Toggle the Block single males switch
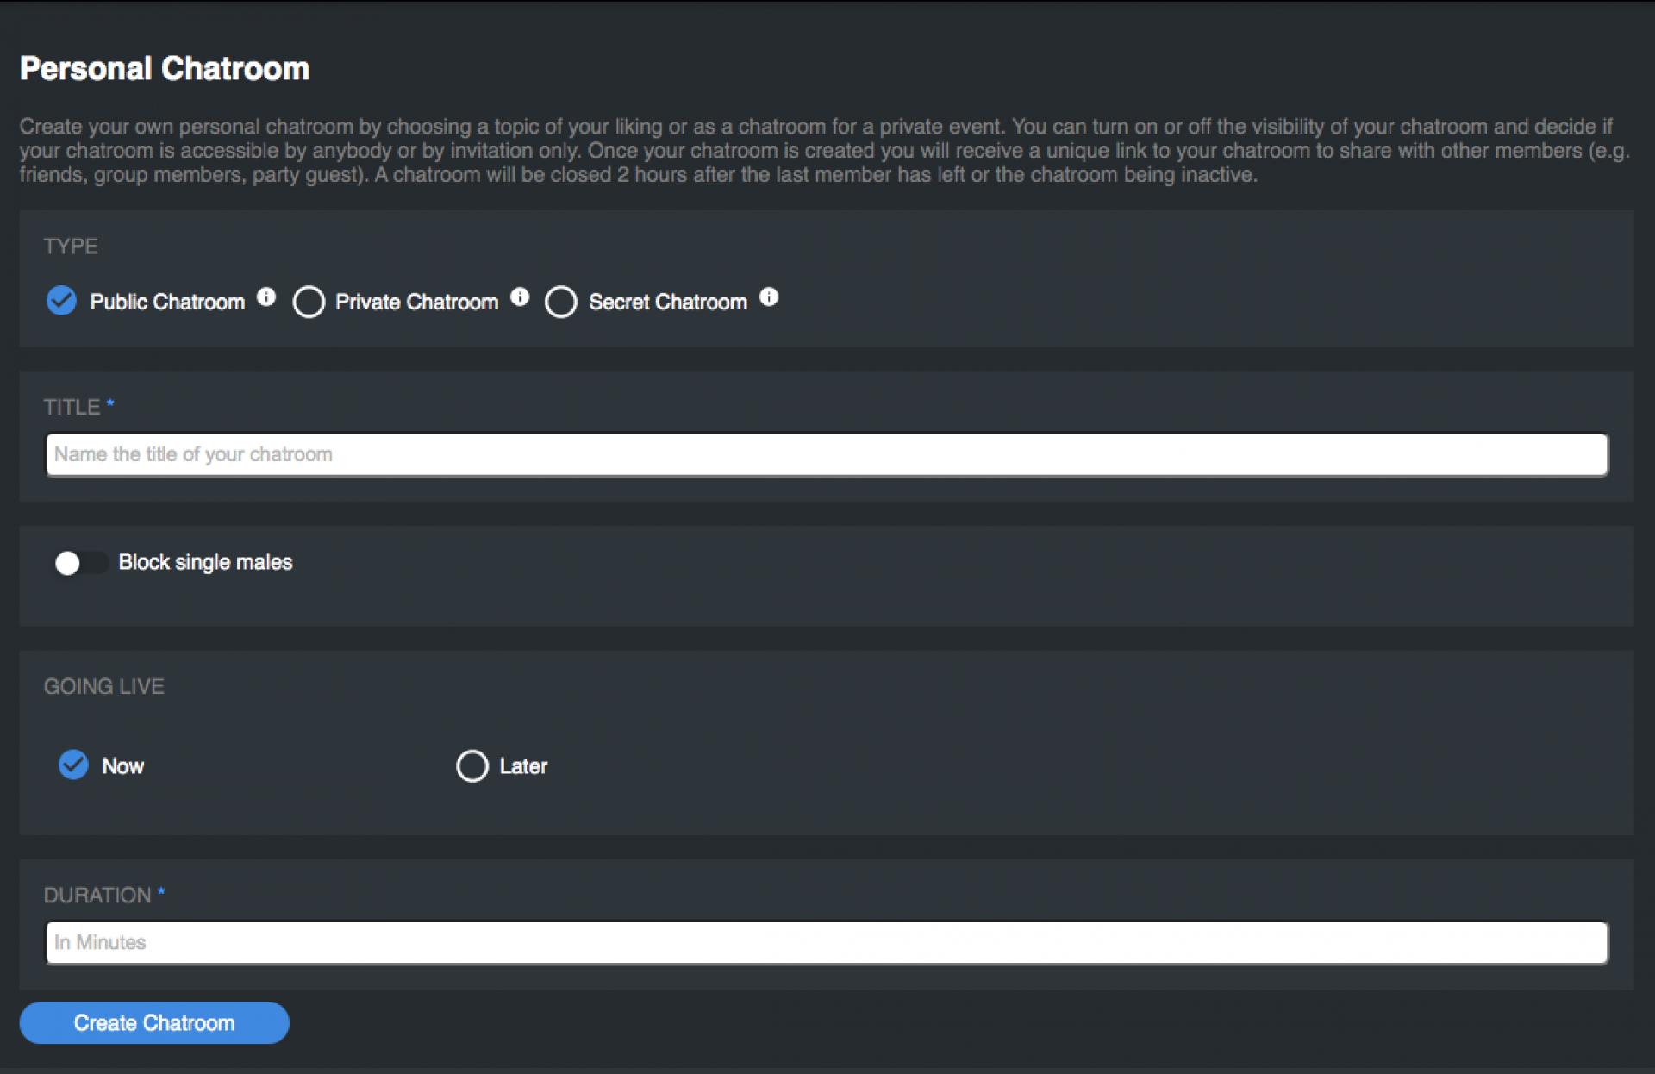Viewport: 1655px width, 1074px height. (80, 563)
